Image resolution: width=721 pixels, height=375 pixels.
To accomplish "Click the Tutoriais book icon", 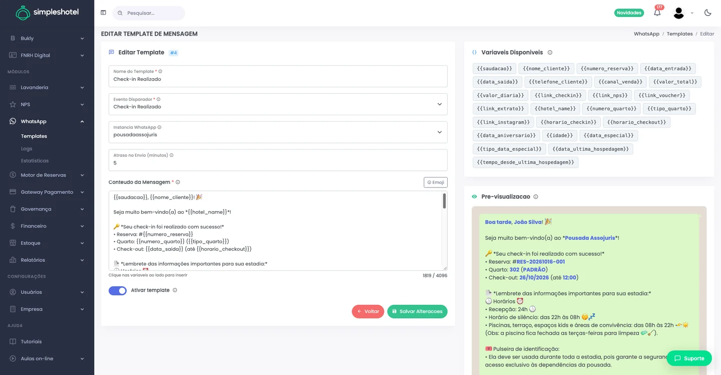I will click(13, 341).
